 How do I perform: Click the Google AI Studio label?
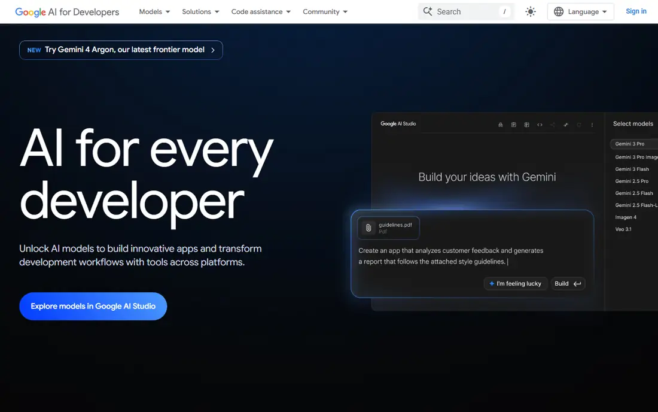[x=398, y=124]
